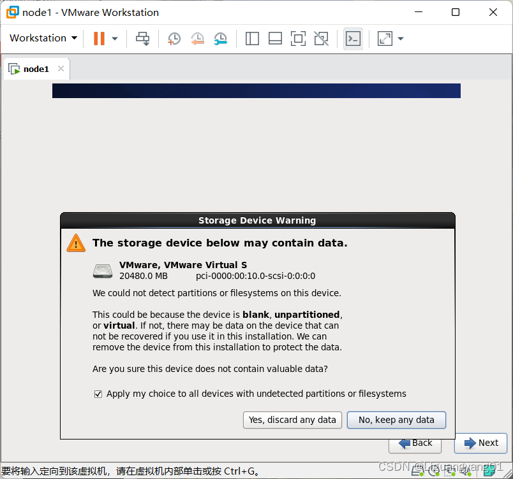Open the snapshot manager

pos(221,38)
